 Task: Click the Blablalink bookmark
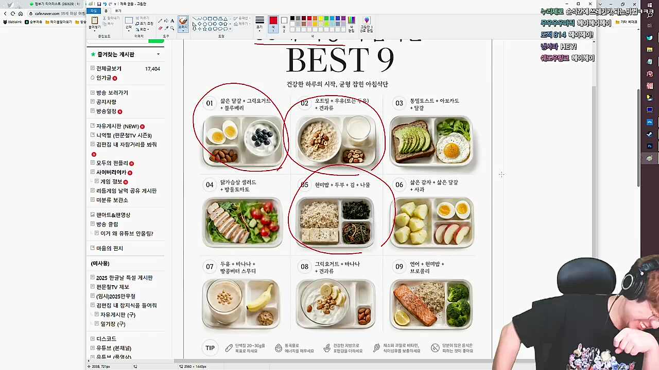tap(12, 22)
